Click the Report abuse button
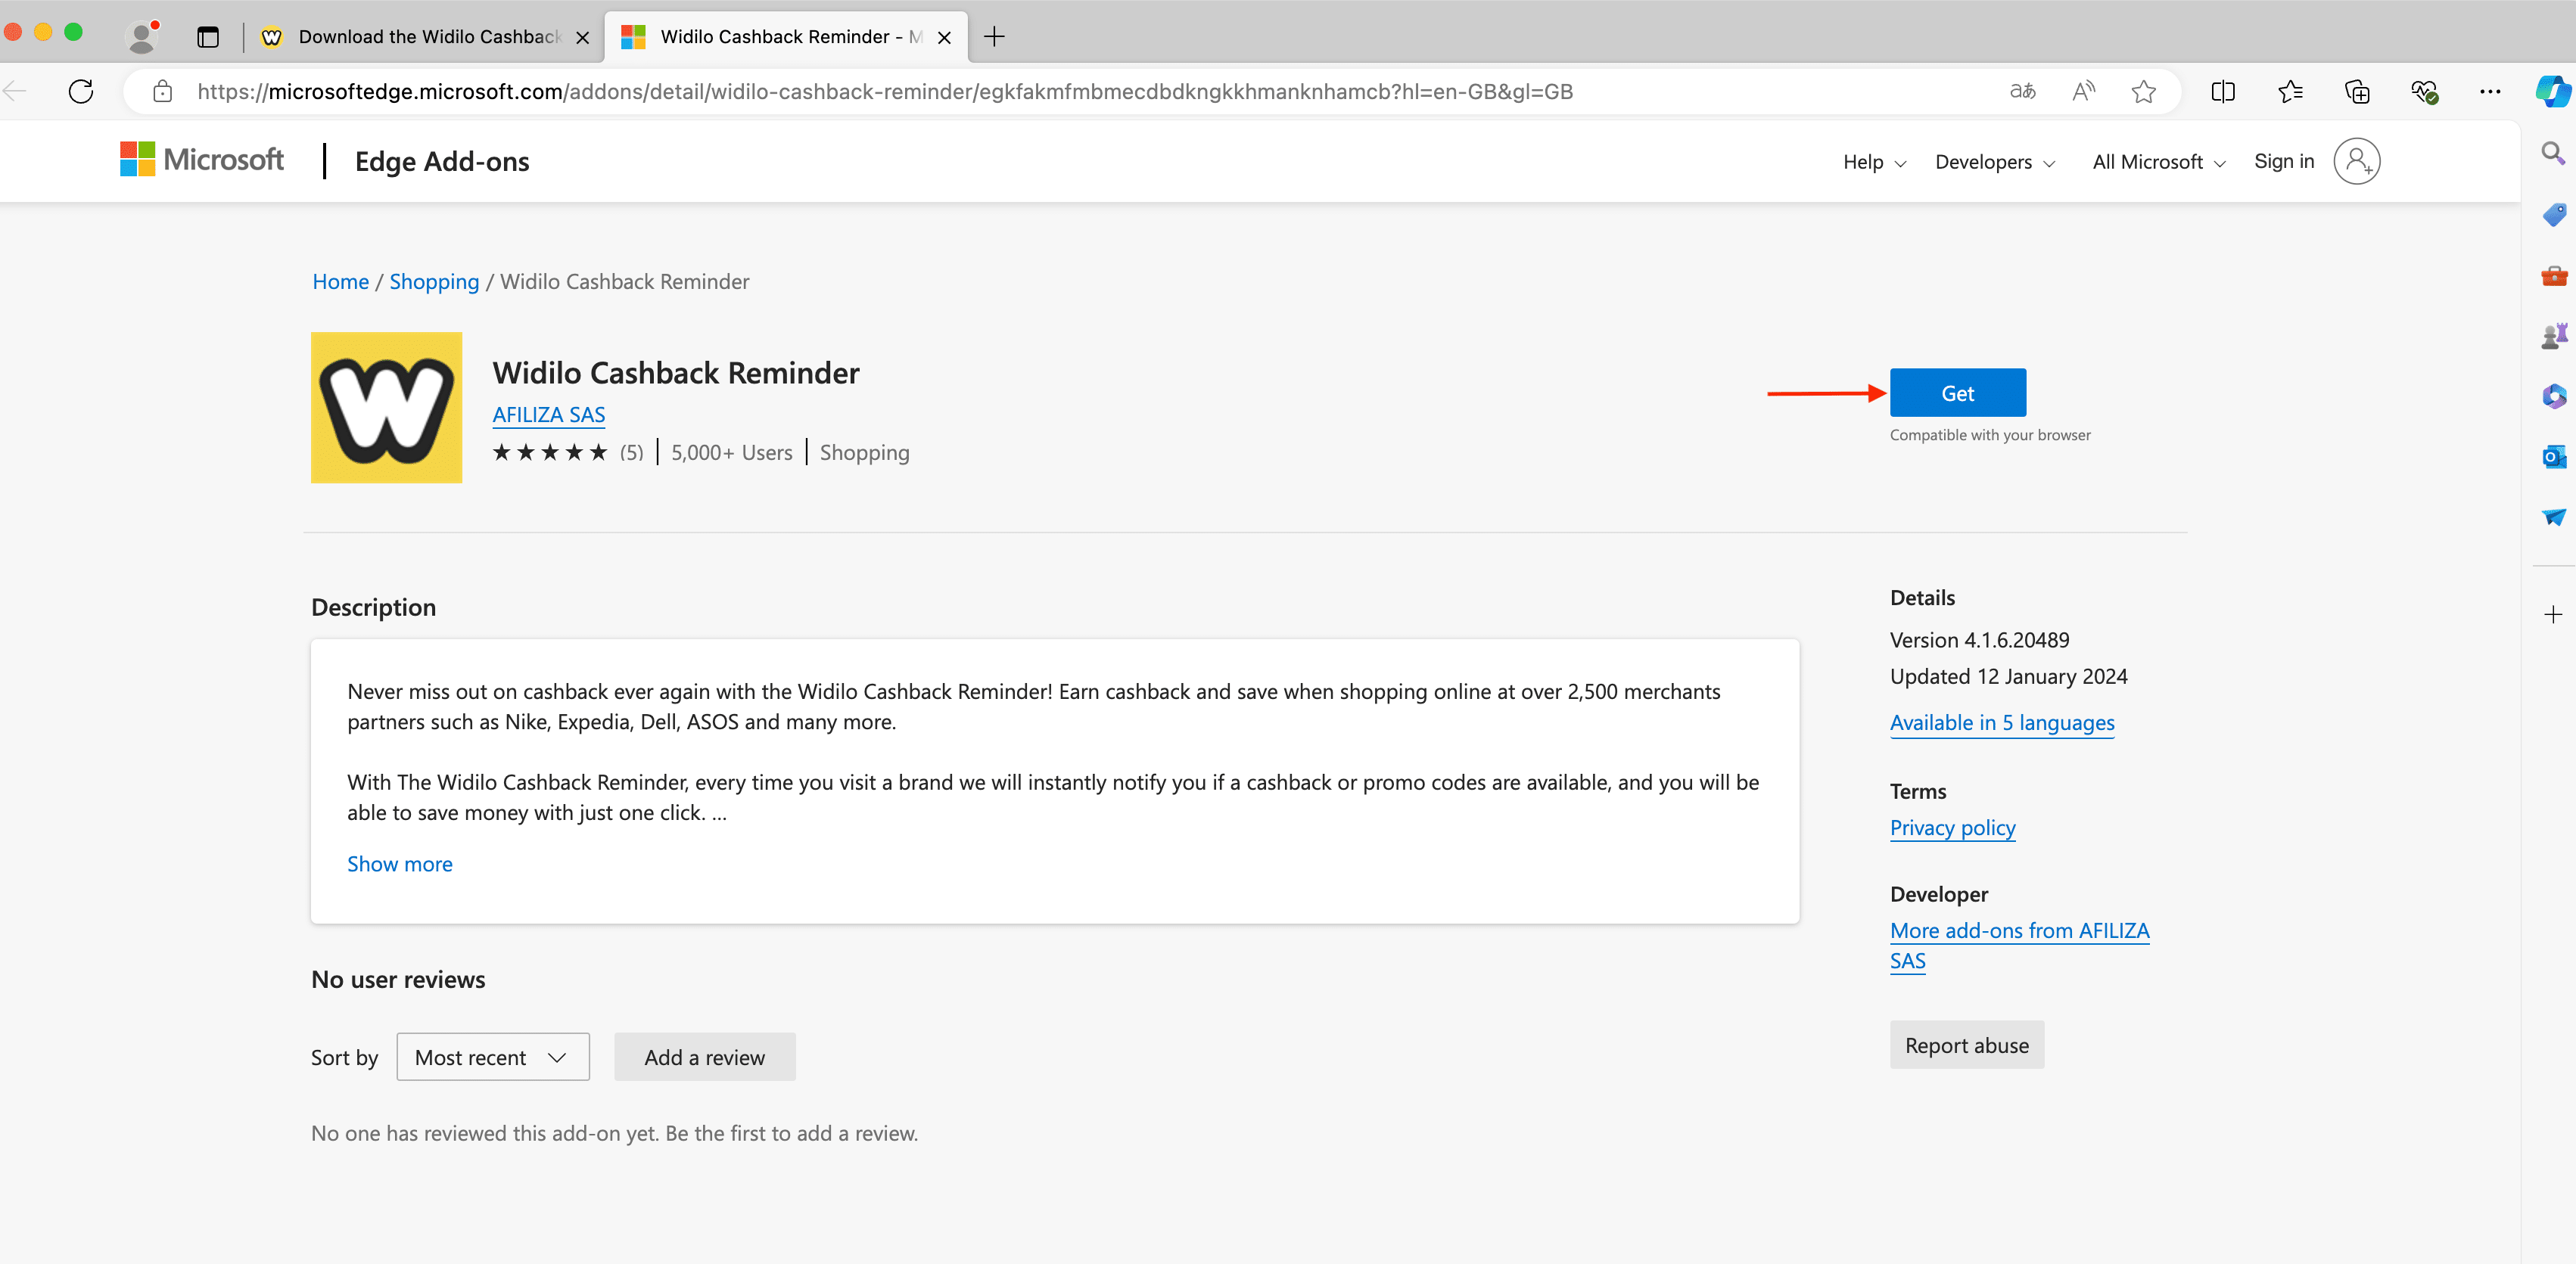 tap(1967, 1044)
